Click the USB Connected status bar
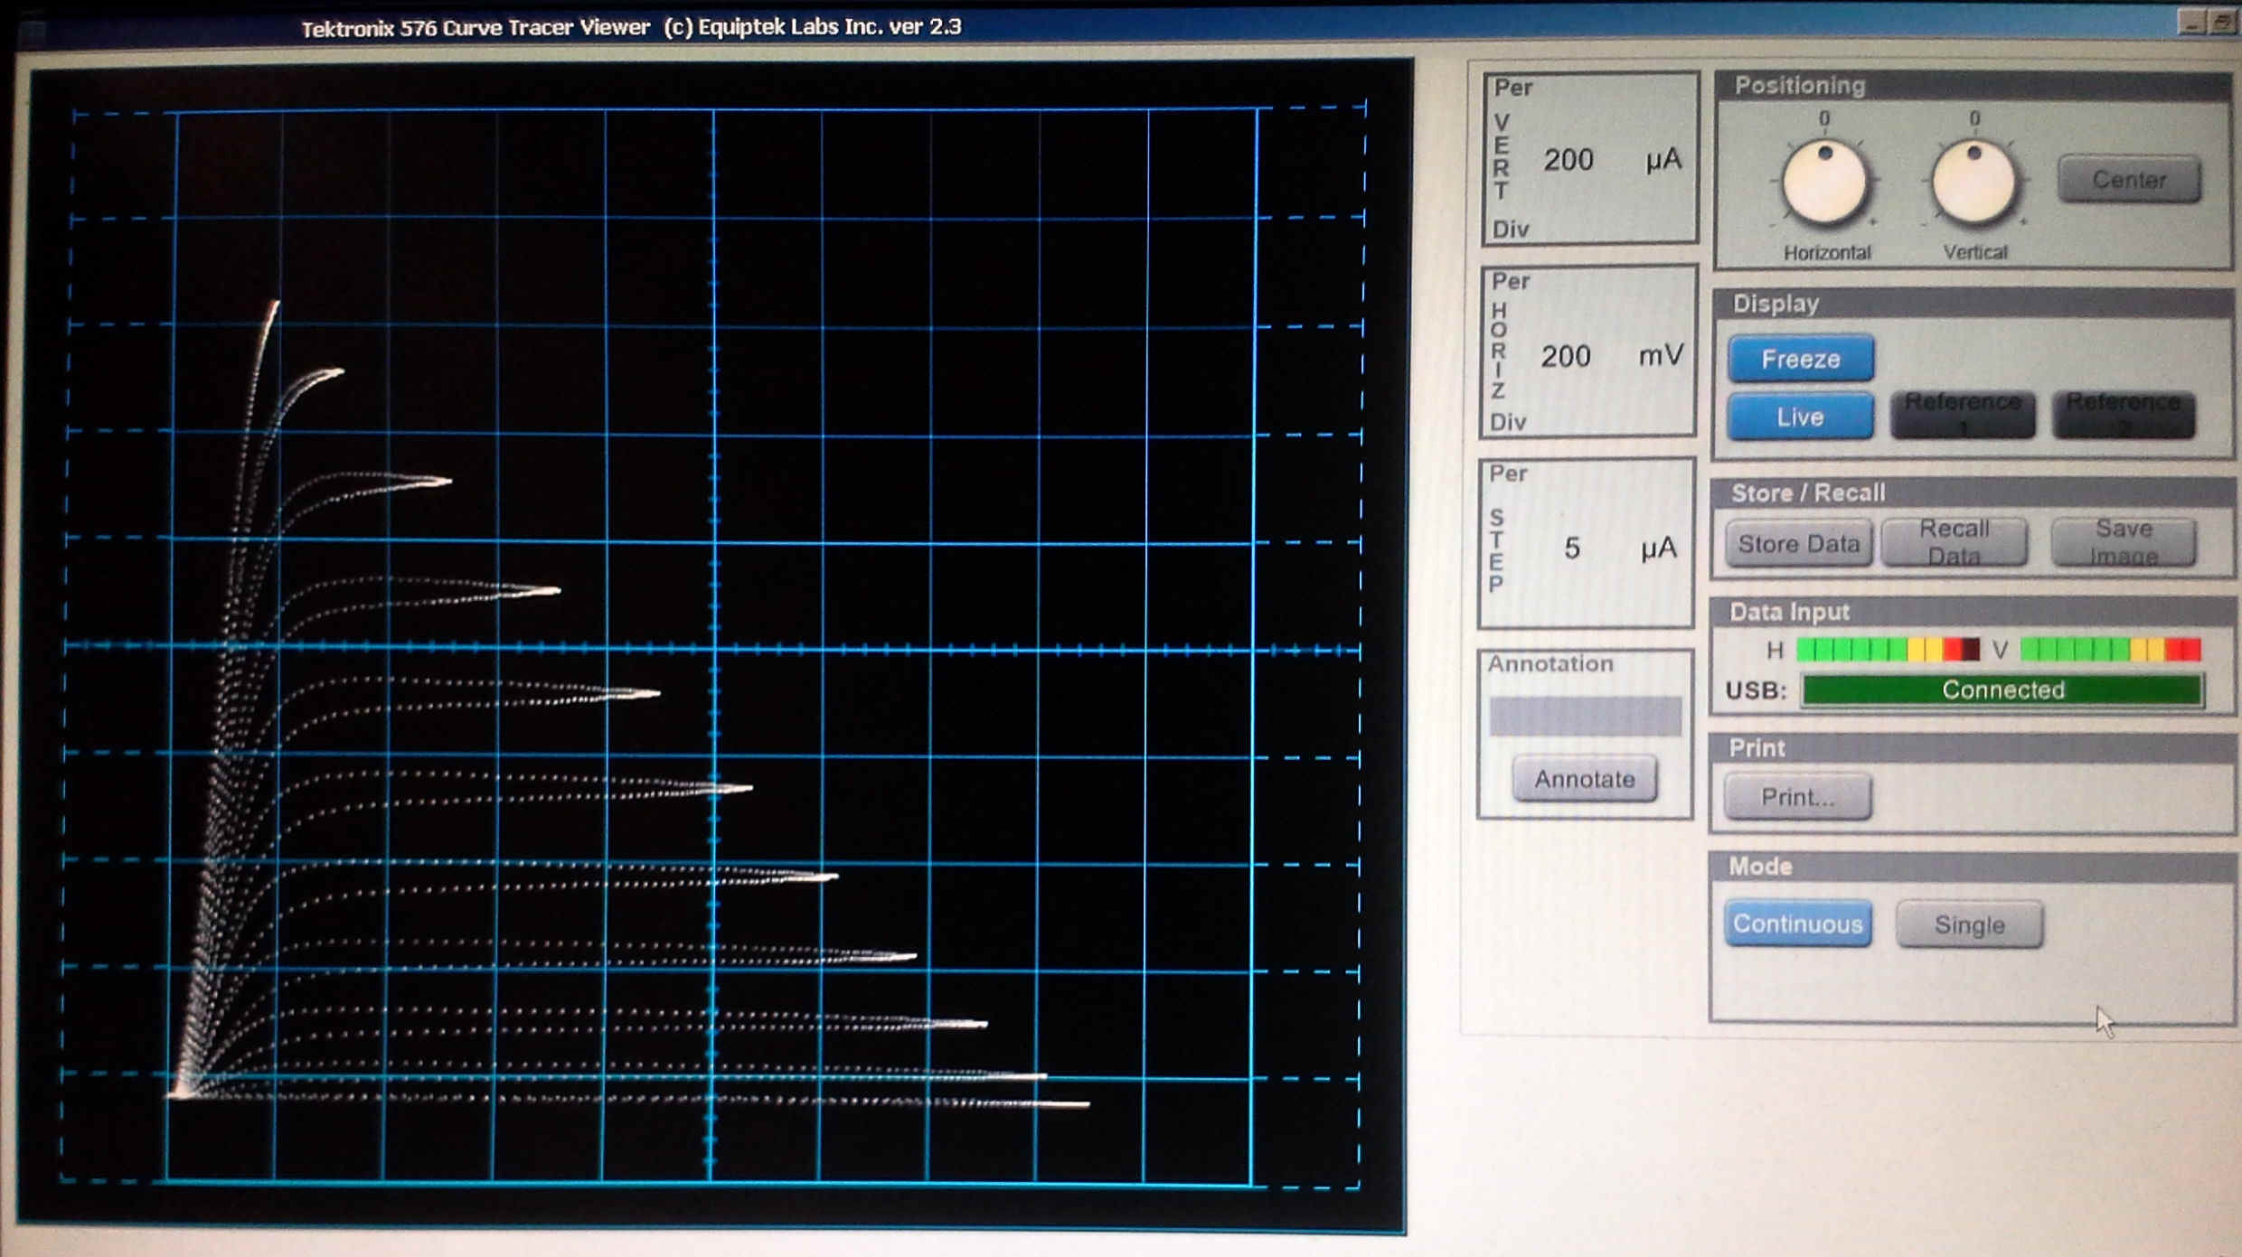 pyautogui.click(x=2002, y=690)
